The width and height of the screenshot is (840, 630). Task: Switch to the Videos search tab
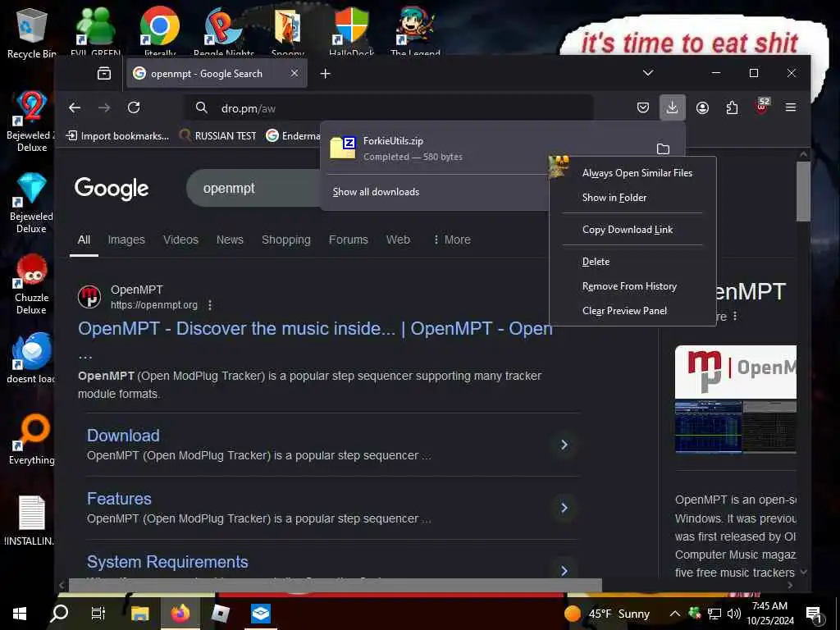[180, 240]
